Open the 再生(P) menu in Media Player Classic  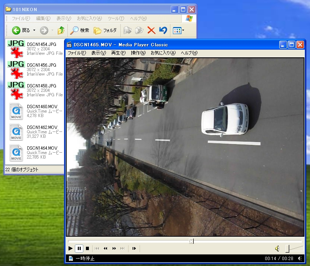point(118,53)
